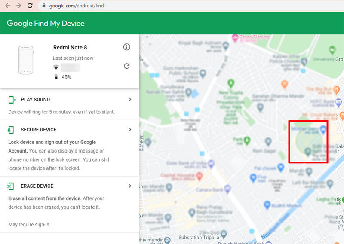Choose ERASE DEVICE option
The width and height of the screenshot is (344, 244).
(x=37, y=186)
